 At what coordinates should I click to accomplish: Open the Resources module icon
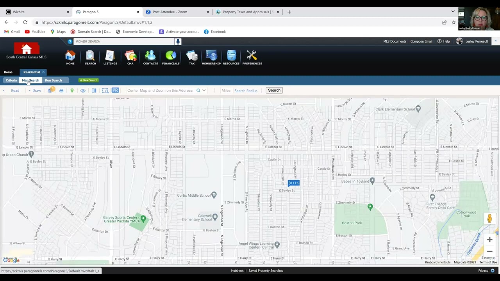[231, 57]
